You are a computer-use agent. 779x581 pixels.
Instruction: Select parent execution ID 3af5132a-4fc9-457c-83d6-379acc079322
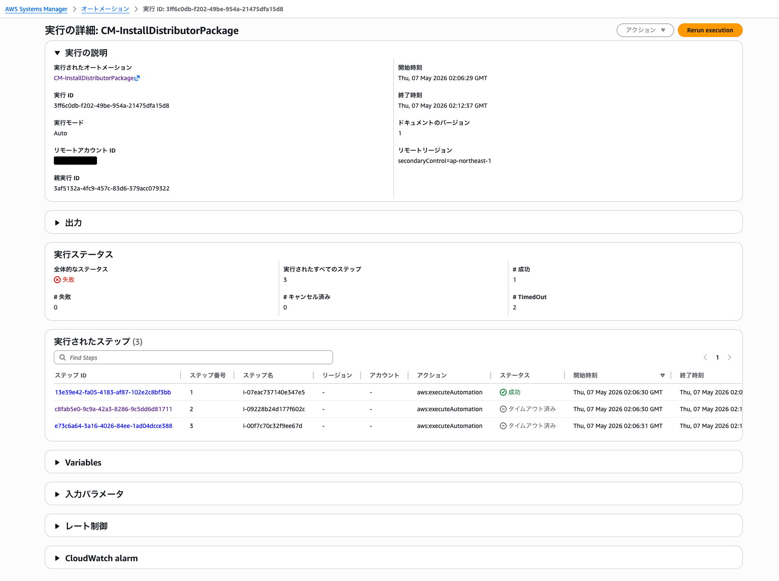click(112, 188)
